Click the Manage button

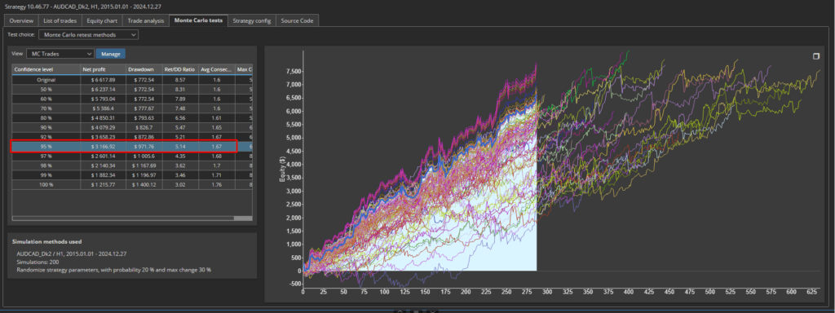click(x=111, y=54)
